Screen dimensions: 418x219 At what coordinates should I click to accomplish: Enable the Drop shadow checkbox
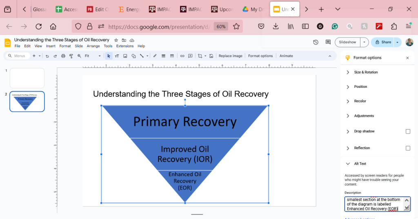(408, 132)
